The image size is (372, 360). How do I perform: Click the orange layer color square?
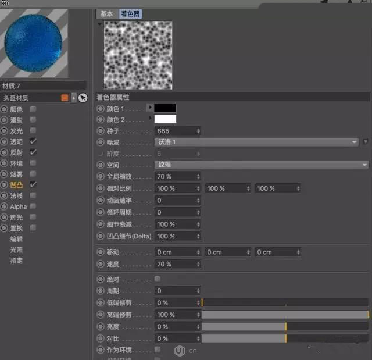(65, 98)
